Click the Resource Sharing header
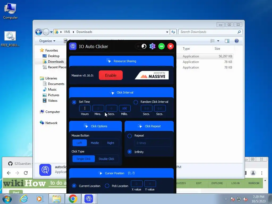Viewport: 272px width, 204px height. 121,61
